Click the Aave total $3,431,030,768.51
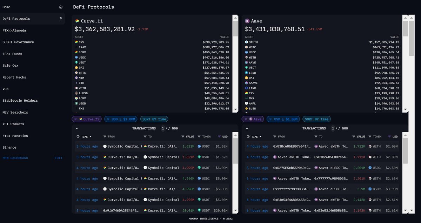This screenshot has width=421, height=223. (x=275, y=29)
